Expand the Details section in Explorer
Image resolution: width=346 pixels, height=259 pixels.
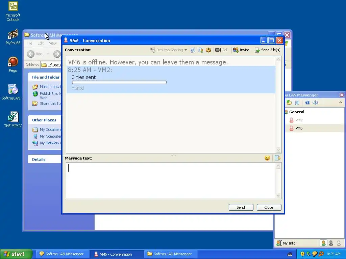tap(45, 160)
